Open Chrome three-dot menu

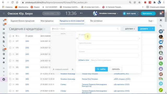click(164, 2)
